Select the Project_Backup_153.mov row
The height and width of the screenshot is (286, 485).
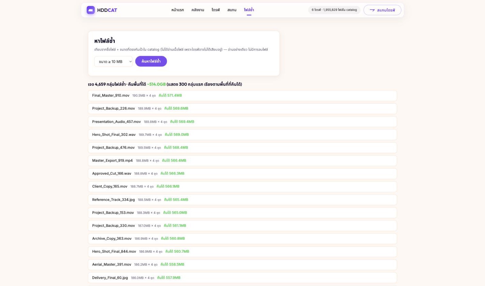coord(242,213)
